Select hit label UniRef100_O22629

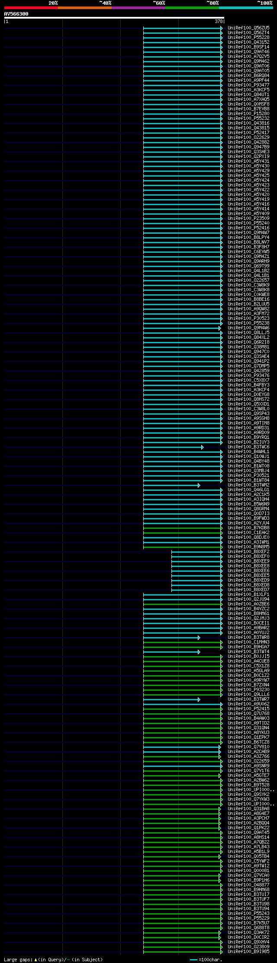[248, 137]
